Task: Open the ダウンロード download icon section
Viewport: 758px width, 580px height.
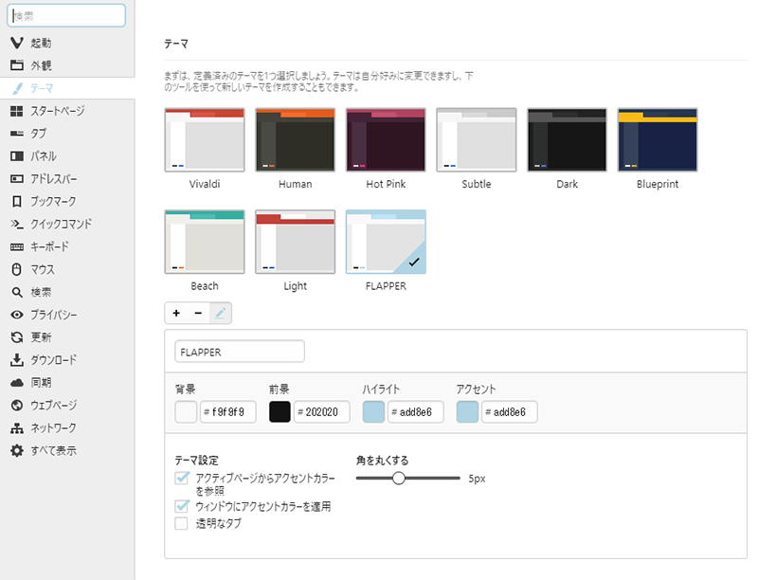Action: coord(17,359)
